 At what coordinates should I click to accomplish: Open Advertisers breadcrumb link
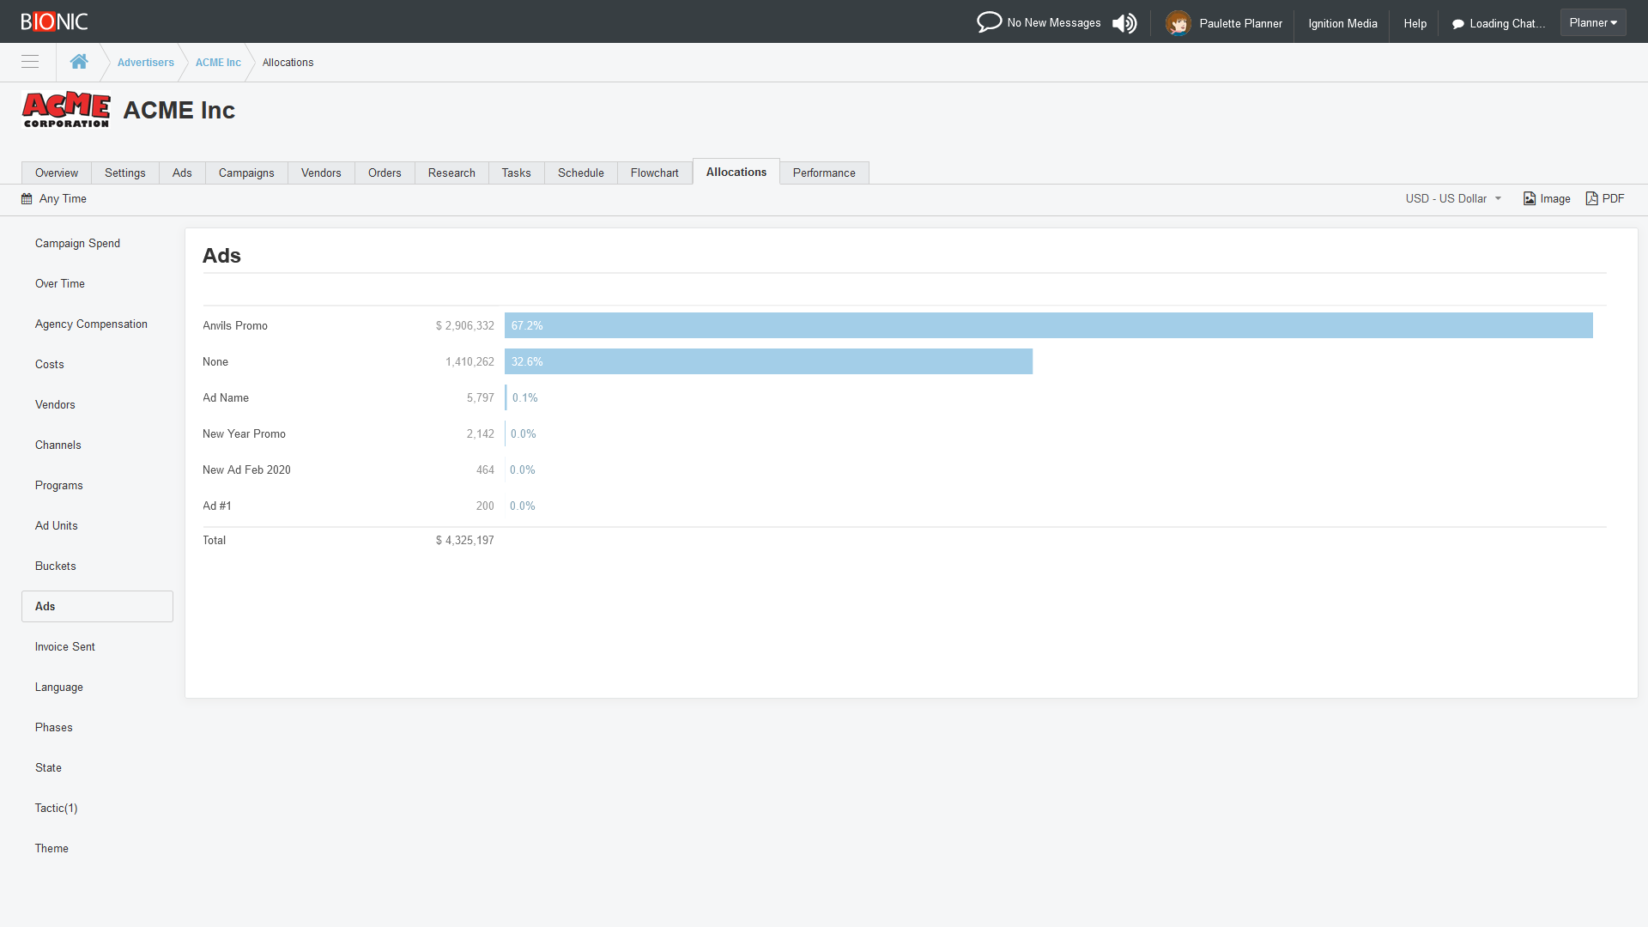coord(145,63)
